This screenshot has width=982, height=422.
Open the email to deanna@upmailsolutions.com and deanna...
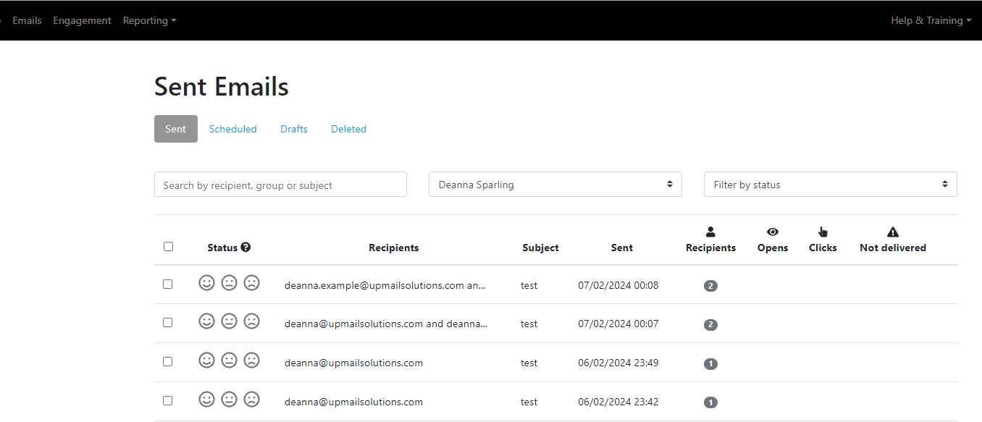[386, 324]
